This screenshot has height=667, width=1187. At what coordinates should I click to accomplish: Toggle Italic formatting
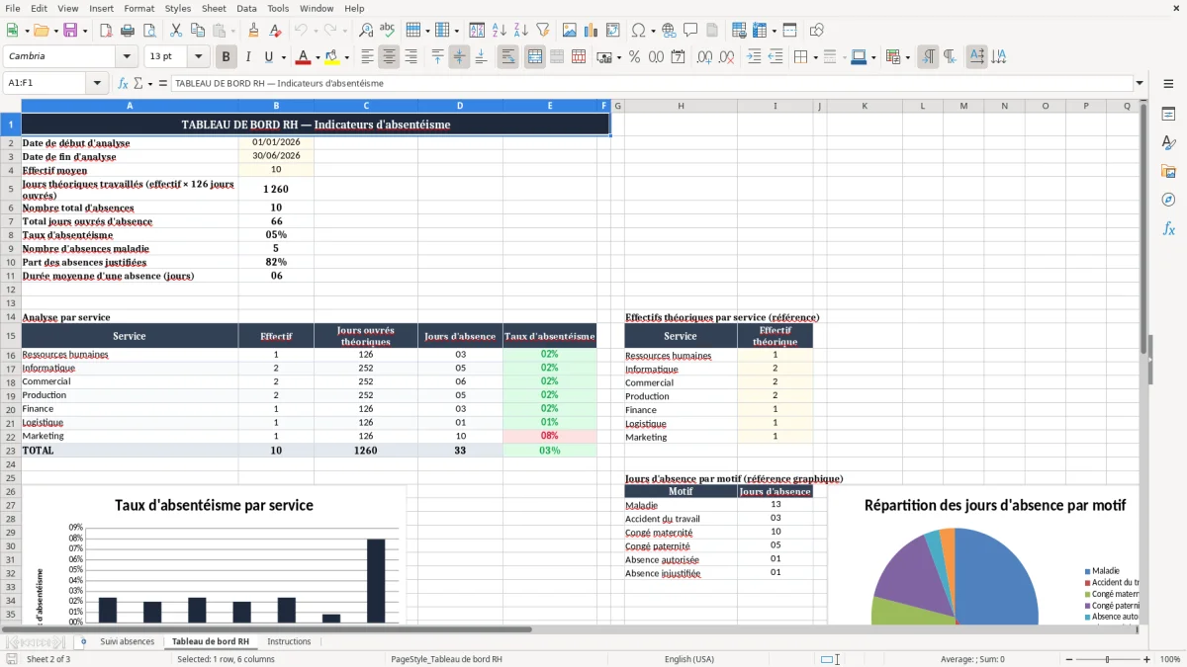248,57
